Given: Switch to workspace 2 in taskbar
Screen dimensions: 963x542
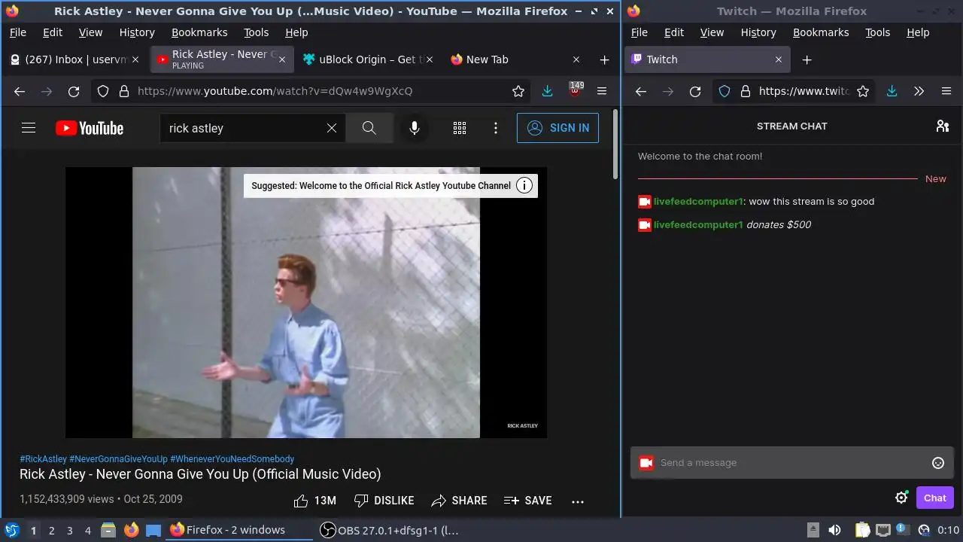Looking at the screenshot, I should (x=51, y=530).
